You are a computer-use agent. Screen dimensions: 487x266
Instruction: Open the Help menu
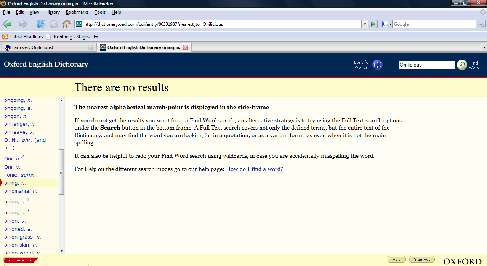(x=116, y=12)
